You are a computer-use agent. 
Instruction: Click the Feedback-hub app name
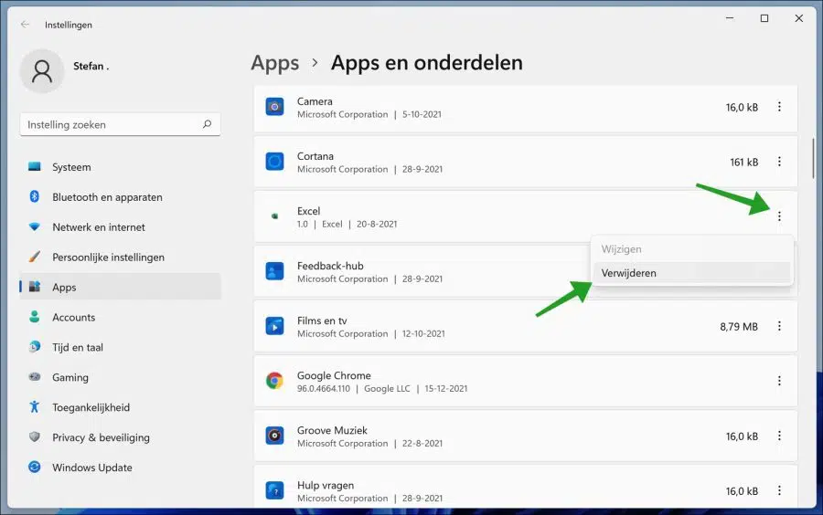tap(330, 266)
